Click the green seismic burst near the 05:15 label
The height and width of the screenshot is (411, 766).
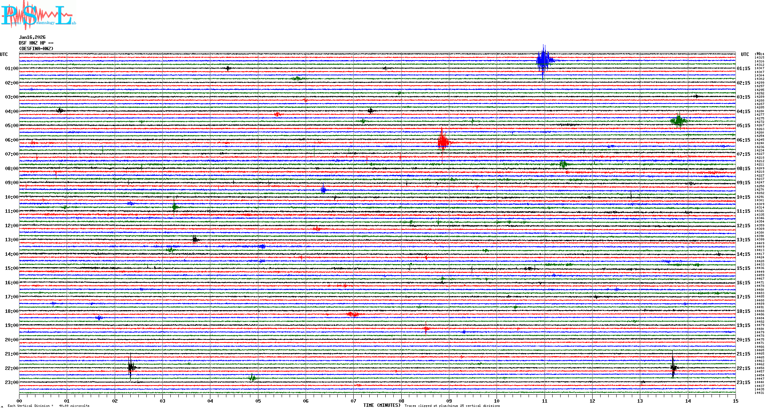pos(679,121)
